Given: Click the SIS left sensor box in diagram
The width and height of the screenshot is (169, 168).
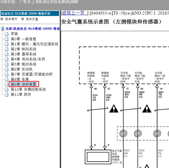Looking at the screenshot, I should point(98,157).
